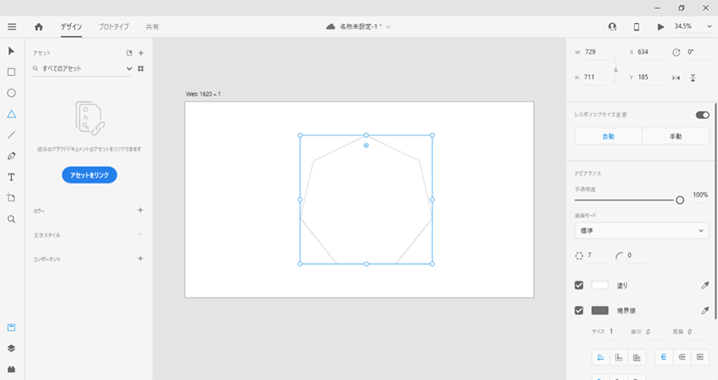Expand the すべてのアセット filter dropdown
The image size is (718, 380).
129,69
